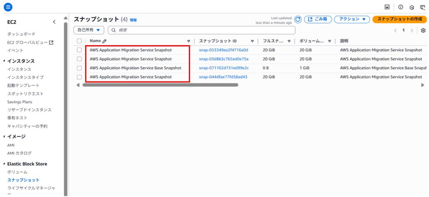Open snapshot link snap-053349ea2f4716a0d

[224, 50]
